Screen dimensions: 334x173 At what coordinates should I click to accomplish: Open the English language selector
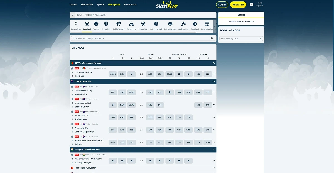(260, 6)
